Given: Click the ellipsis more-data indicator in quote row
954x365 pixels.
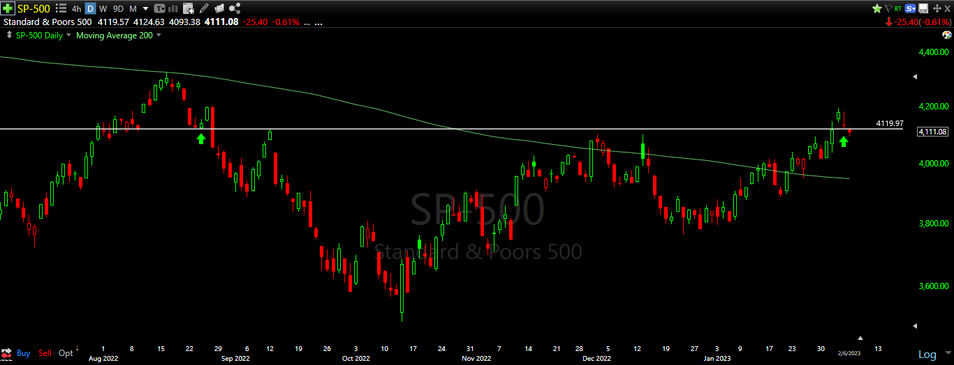Looking at the screenshot, I should point(318,23).
